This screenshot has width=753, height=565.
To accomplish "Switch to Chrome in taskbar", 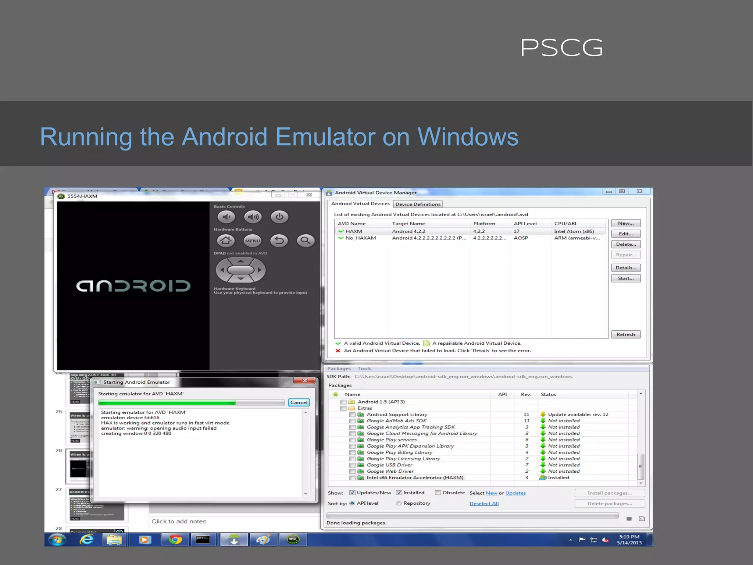I will tap(175, 540).
